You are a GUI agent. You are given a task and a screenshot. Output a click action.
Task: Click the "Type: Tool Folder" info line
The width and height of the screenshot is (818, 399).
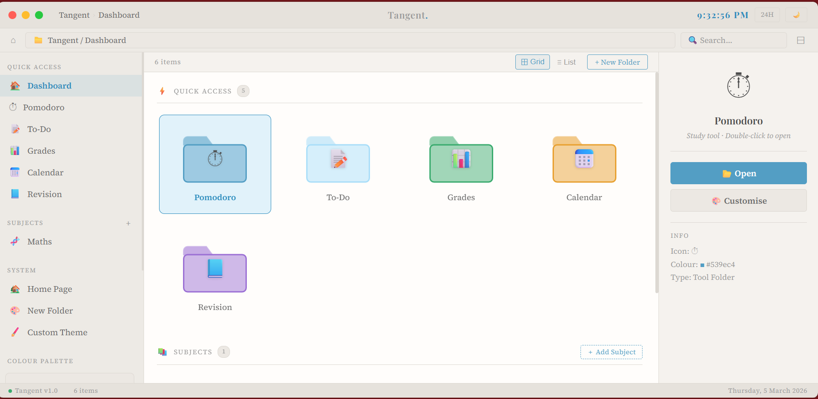702,277
